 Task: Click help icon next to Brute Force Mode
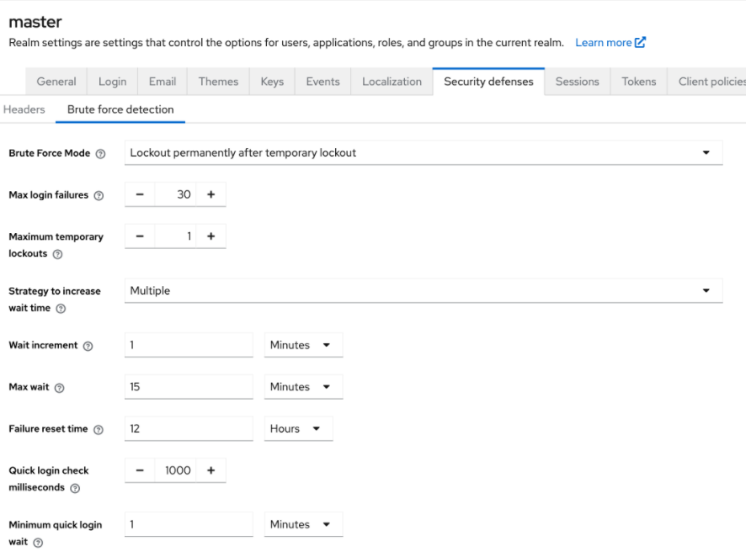click(x=101, y=154)
